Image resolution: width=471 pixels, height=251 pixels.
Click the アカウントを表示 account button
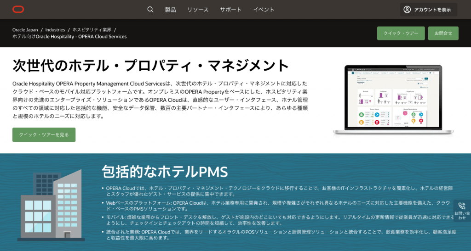tap(428, 10)
